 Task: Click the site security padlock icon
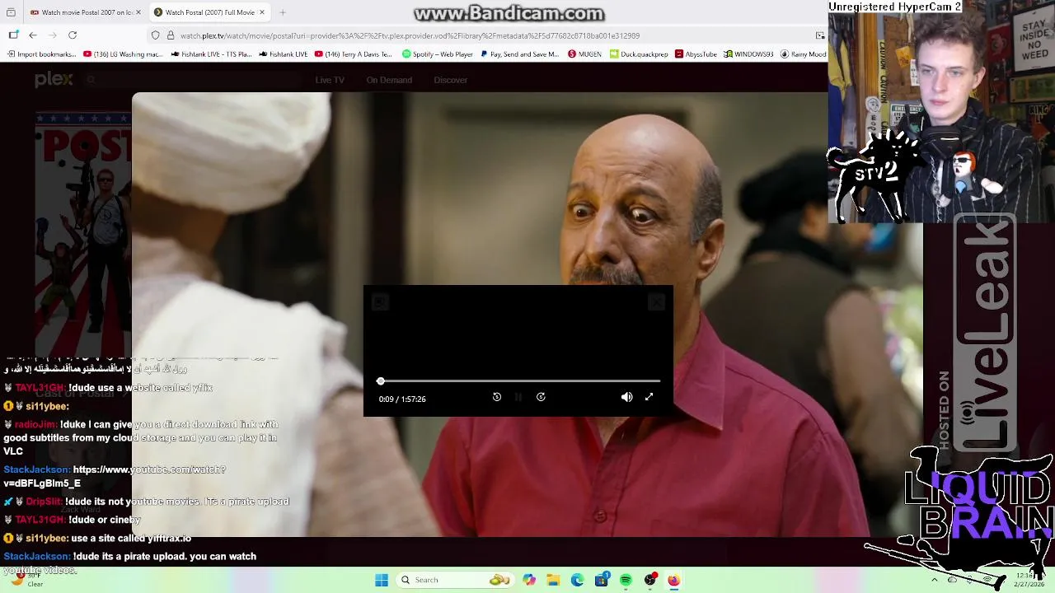pyautogui.click(x=171, y=35)
